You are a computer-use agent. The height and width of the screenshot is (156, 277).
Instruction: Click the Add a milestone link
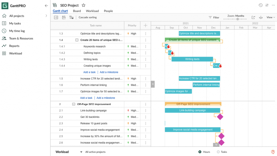pos(109,72)
